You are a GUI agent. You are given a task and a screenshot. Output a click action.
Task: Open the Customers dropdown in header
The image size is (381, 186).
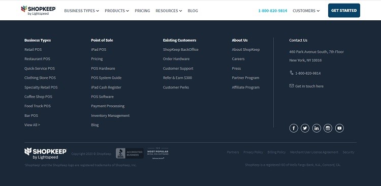[306, 11]
